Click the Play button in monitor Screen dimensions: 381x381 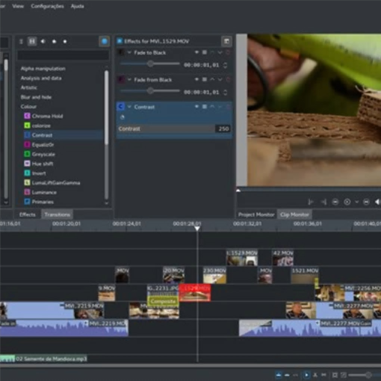click(x=347, y=202)
